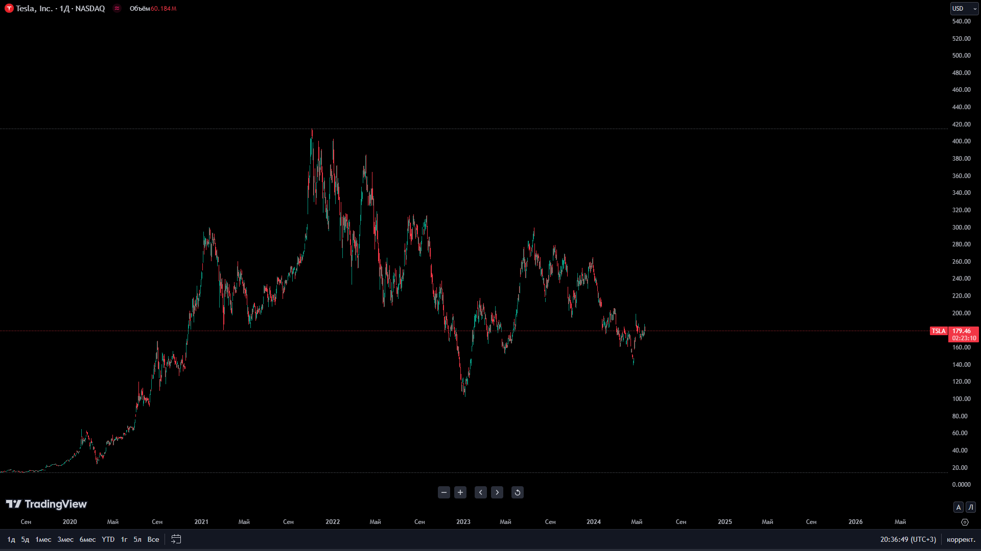
Task: Toggle the adjustment mode 'коррект.'
Action: (x=961, y=539)
